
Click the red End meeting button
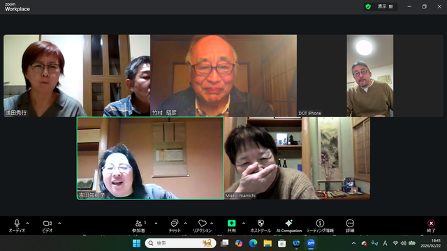[431, 226]
